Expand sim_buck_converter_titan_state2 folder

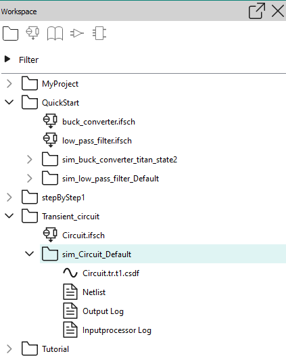30,159
